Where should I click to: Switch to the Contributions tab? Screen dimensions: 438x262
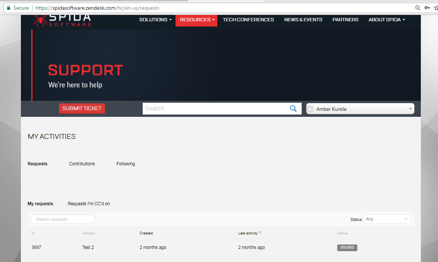click(82, 164)
